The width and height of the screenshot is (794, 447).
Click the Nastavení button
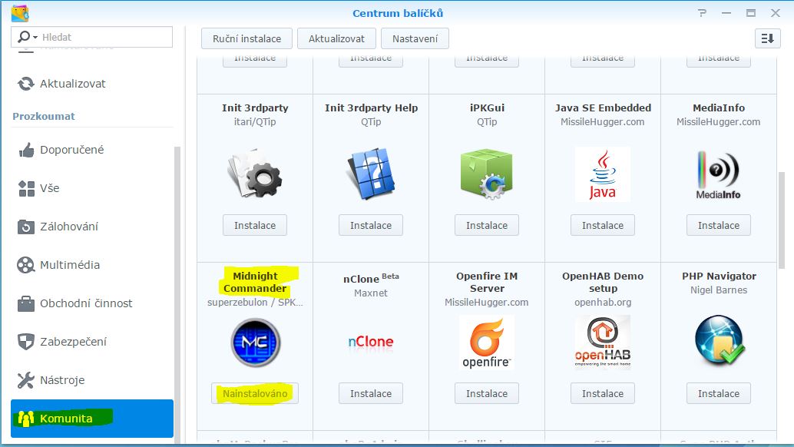(415, 38)
